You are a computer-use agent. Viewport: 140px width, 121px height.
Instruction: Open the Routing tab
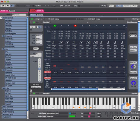[40, 15]
